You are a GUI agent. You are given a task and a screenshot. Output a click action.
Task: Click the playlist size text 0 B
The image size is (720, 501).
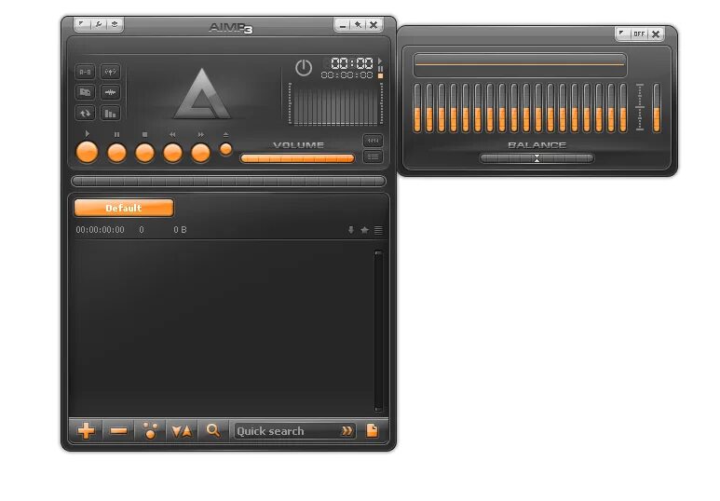[180, 230]
